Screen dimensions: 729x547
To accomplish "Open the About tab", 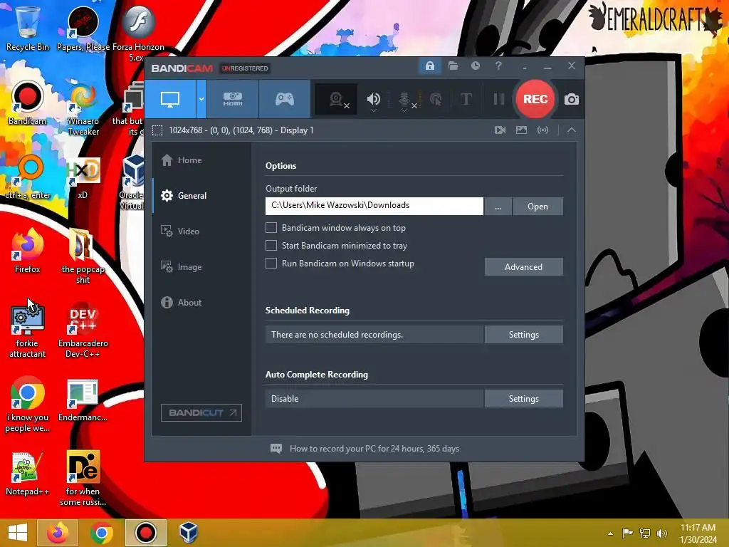I will point(201,302).
